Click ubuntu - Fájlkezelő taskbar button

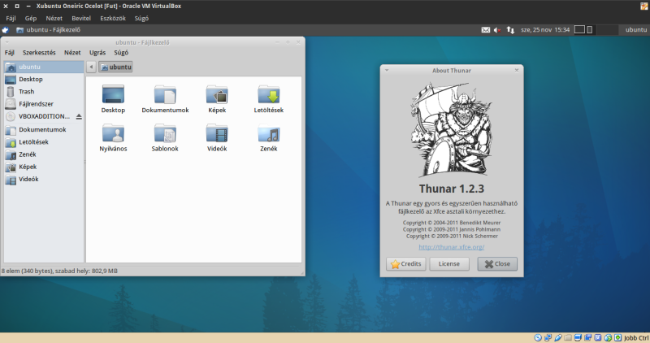[x=48, y=30]
